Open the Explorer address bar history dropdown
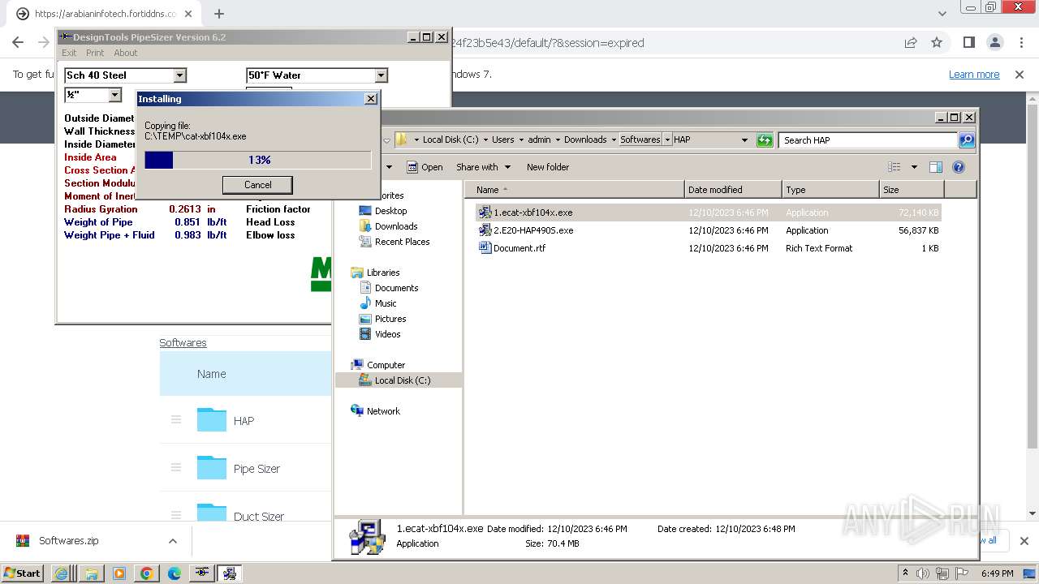The height and width of the screenshot is (584, 1039). (744, 140)
